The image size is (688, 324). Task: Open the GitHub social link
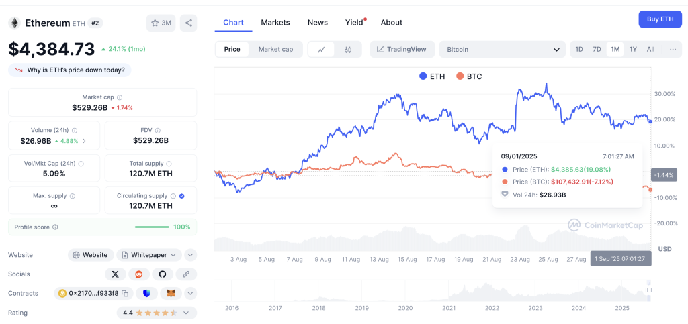pos(163,274)
